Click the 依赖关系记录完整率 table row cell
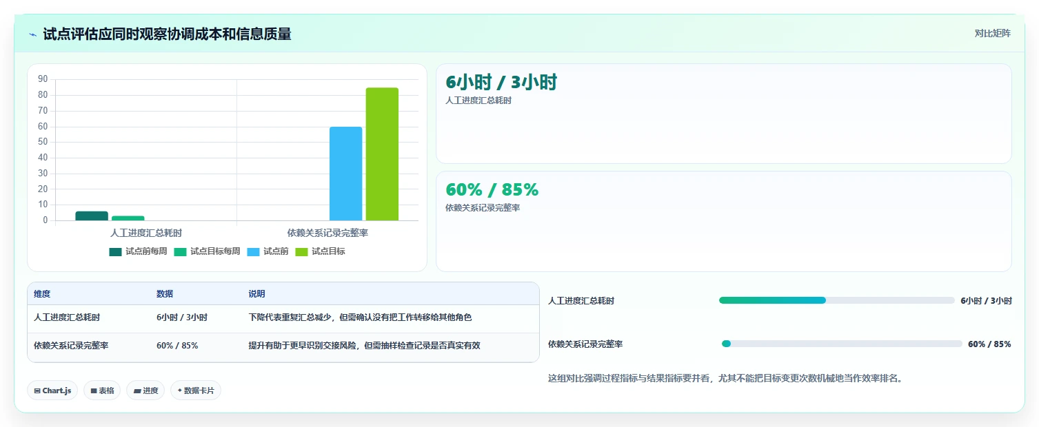 pos(71,346)
